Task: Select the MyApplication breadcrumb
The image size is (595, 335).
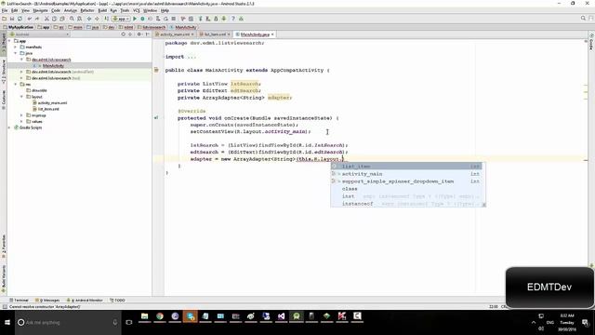Action: coord(19,27)
